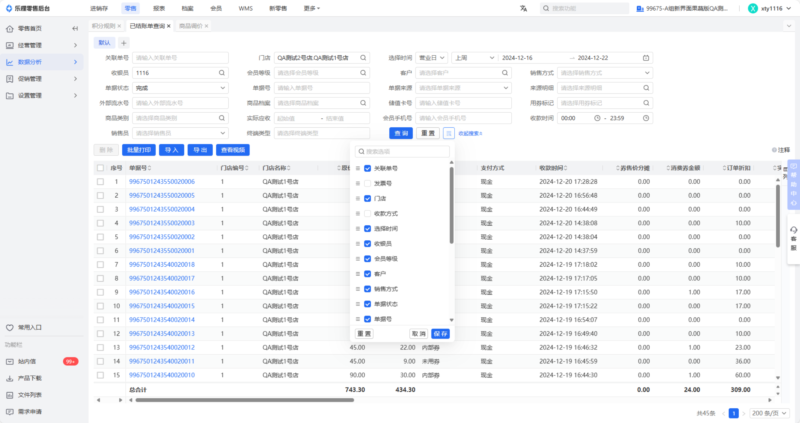Collapse the left sidebar arrow icon
800x423 pixels.
[75, 29]
